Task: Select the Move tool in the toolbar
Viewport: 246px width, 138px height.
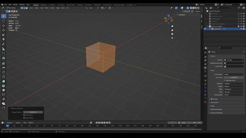Action: (3, 26)
